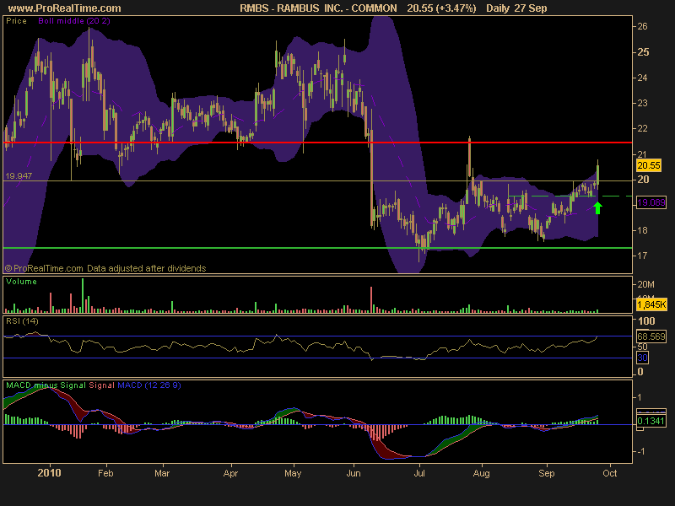Viewport: 675px width, 506px height.
Task: Click the red resistance line
Action: pyautogui.click(x=318, y=143)
